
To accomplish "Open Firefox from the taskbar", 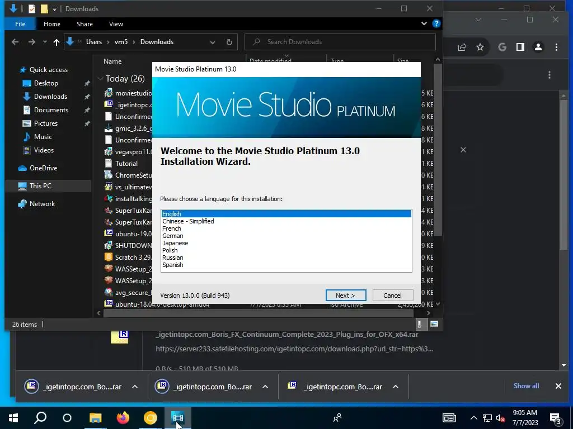I will [123, 418].
